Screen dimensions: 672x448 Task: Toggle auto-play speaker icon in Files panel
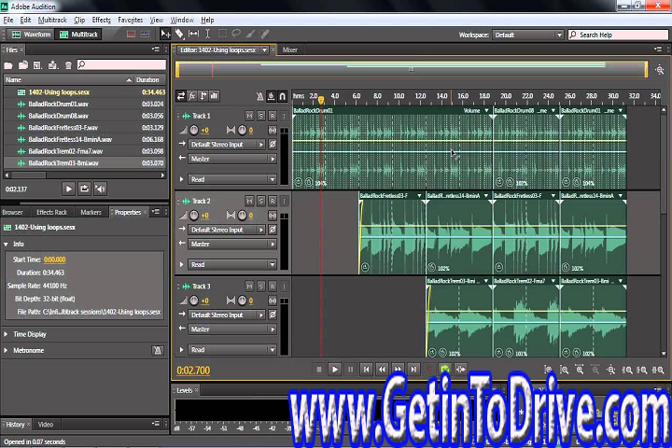100,189
